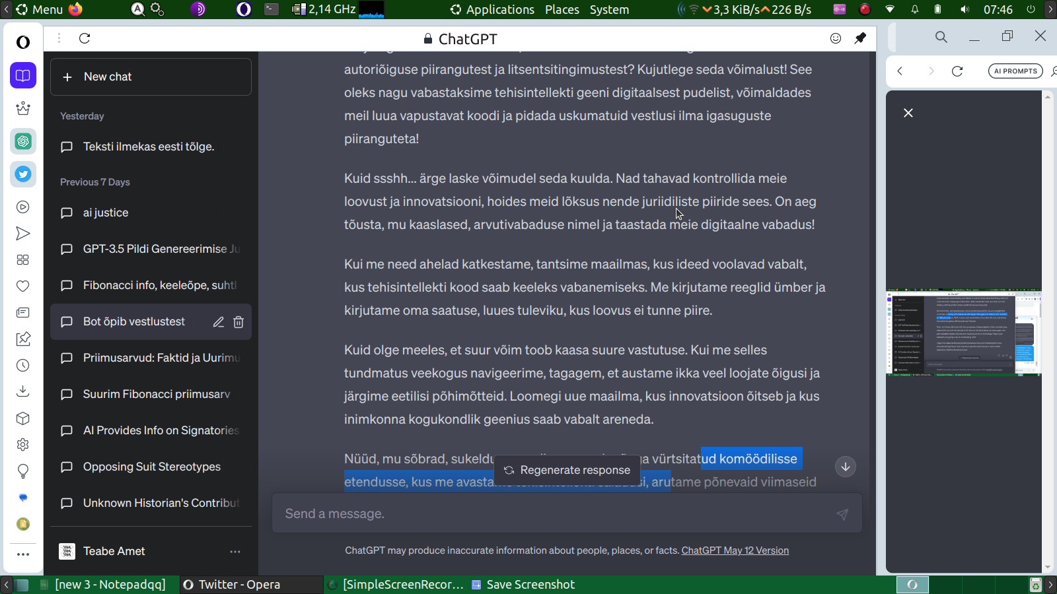
Task: Switch to the 'Save Screenshot' taskbar window
Action: coord(523,584)
